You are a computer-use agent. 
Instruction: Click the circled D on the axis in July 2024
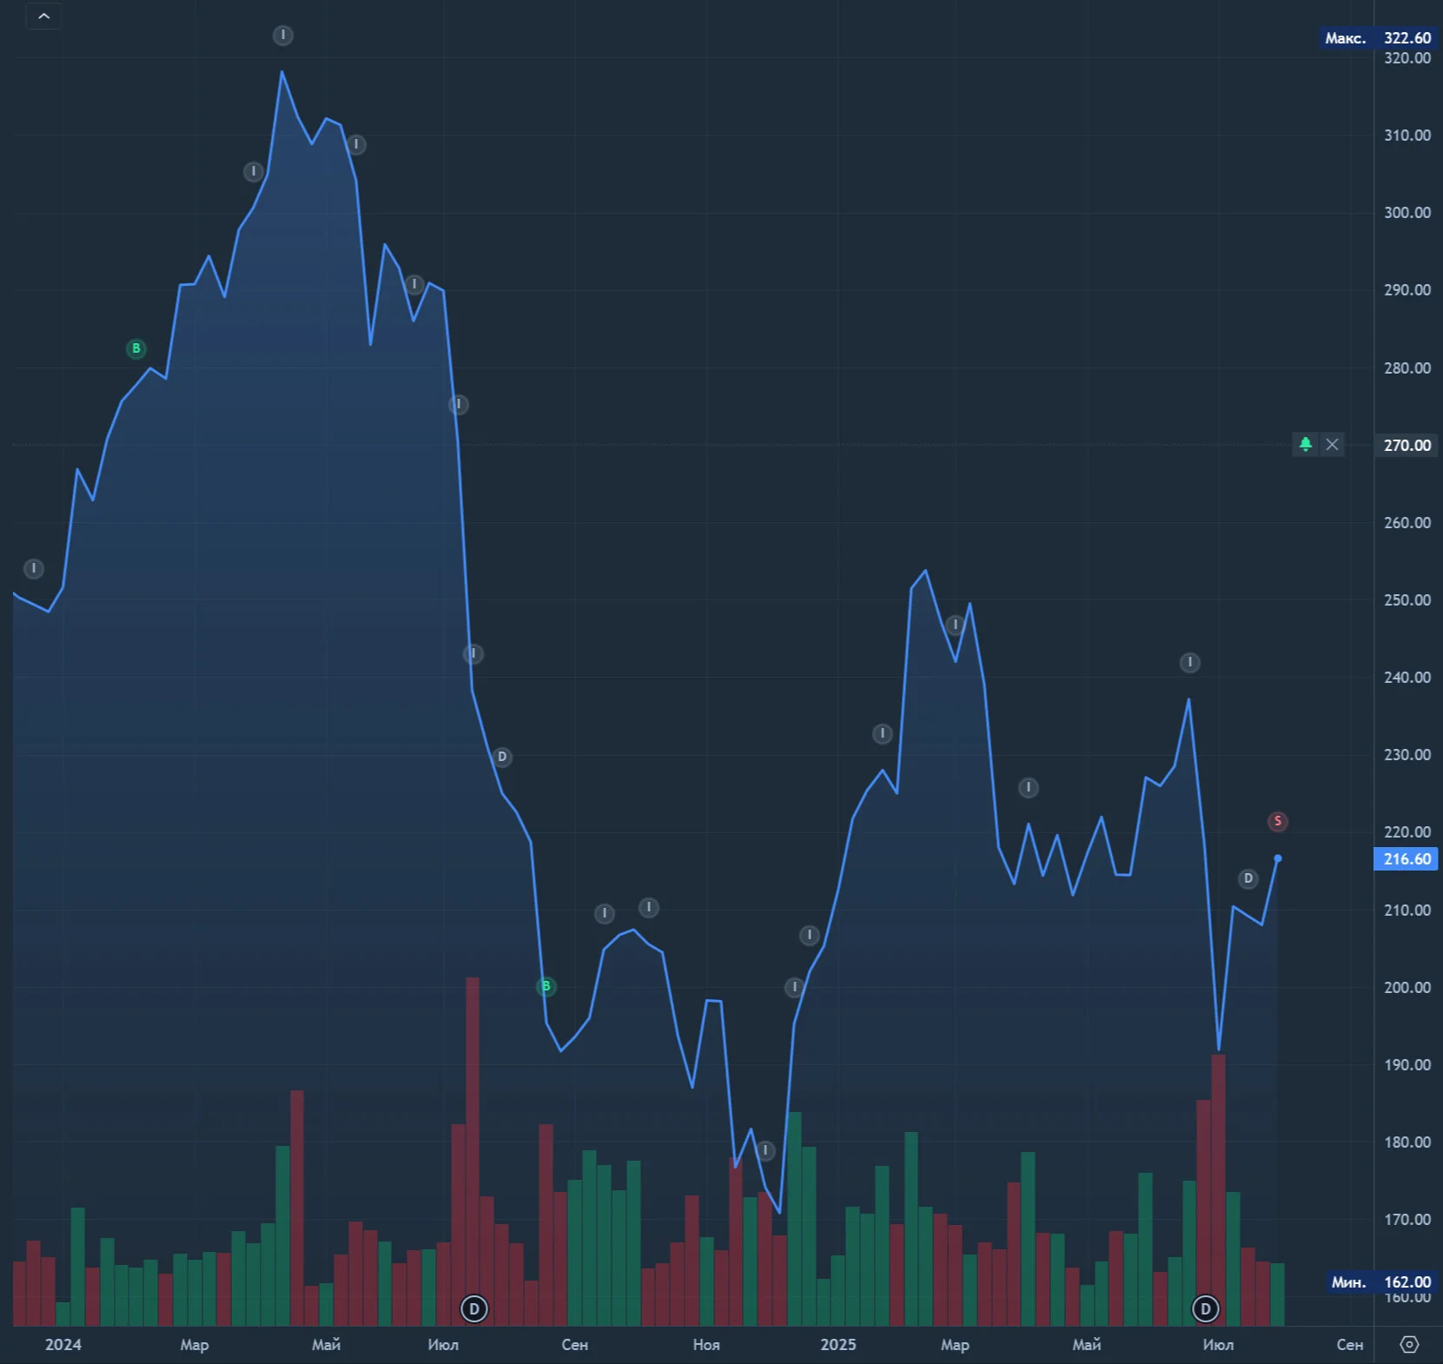coord(473,1309)
